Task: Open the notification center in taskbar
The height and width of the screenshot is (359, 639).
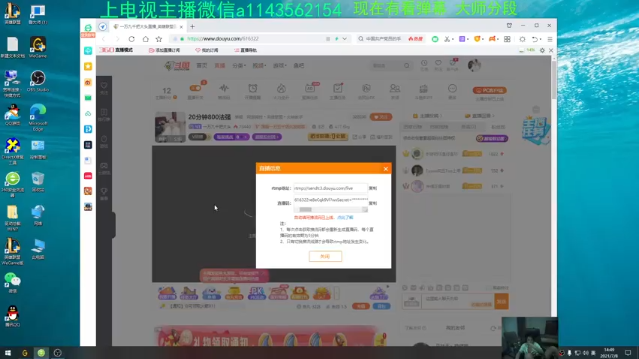Action: [x=628, y=353]
